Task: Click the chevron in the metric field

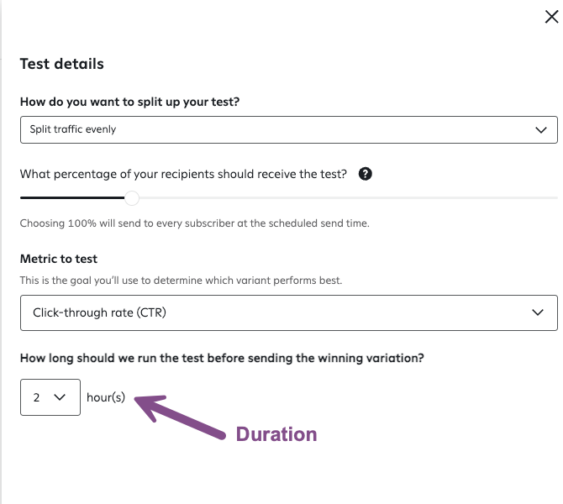Action: pos(539,312)
